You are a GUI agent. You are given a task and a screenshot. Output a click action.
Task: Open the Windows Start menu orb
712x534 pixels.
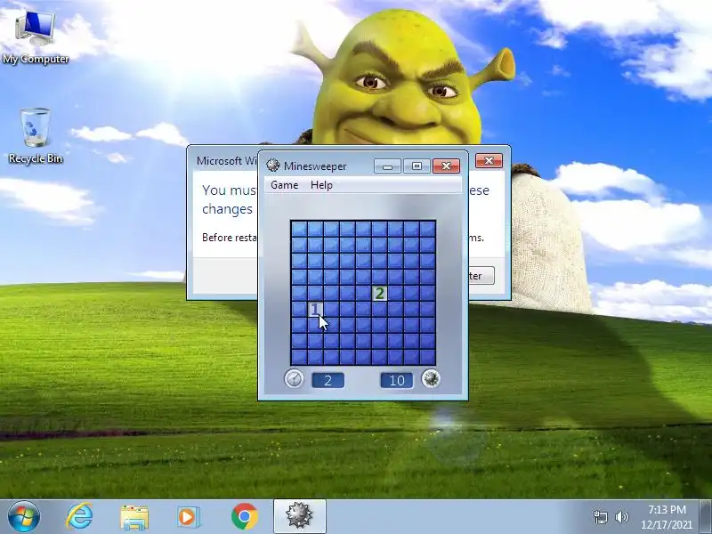pyautogui.click(x=24, y=516)
